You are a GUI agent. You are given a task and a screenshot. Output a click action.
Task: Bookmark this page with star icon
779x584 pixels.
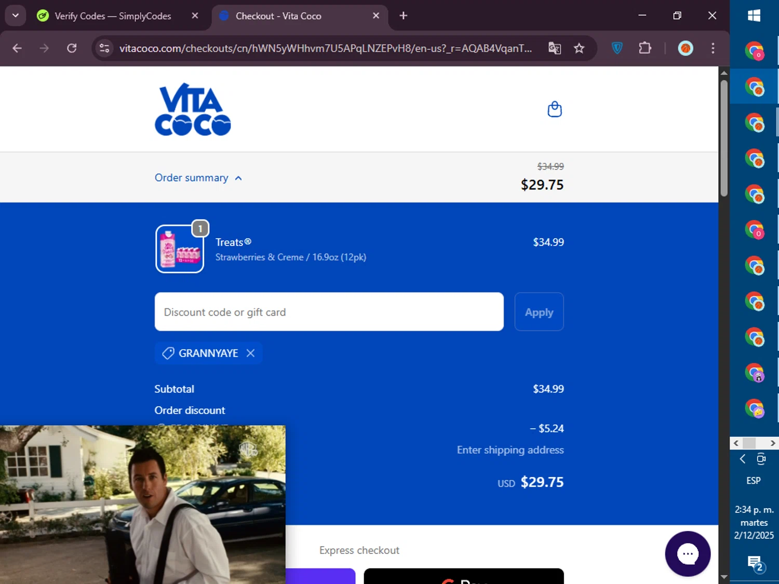pos(579,48)
